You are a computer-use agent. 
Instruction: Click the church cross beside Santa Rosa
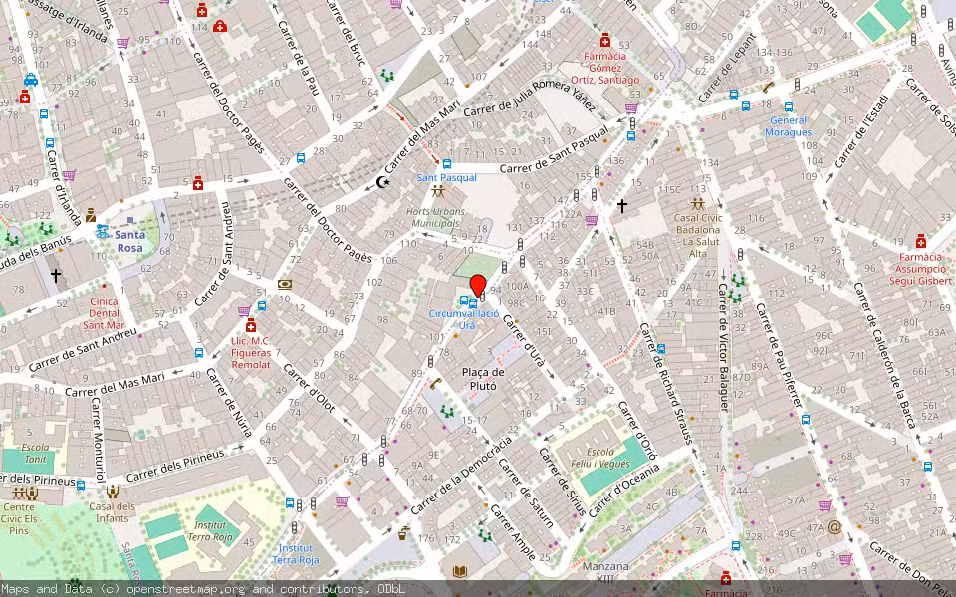point(56,276)
